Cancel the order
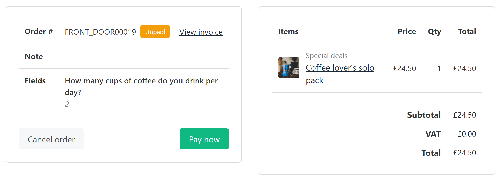 point(51,139)
